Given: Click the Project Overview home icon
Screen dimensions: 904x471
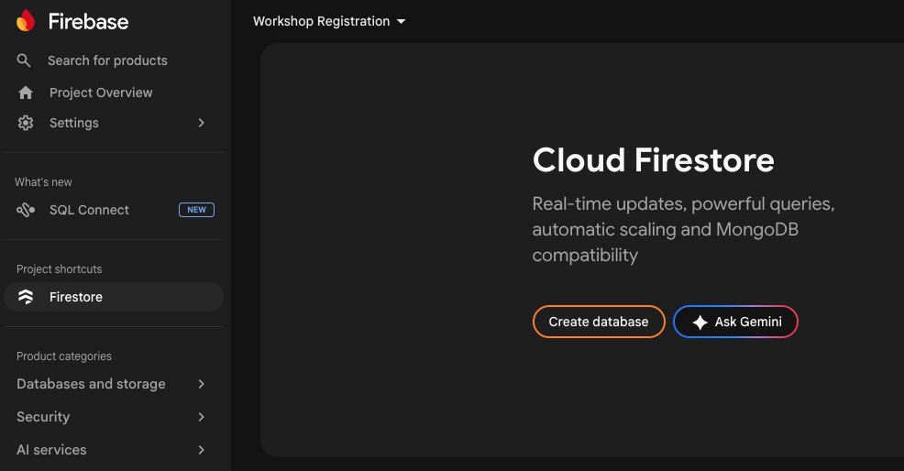Looking at the screenshot, I should pyautogui.click(x=26, y=93).
